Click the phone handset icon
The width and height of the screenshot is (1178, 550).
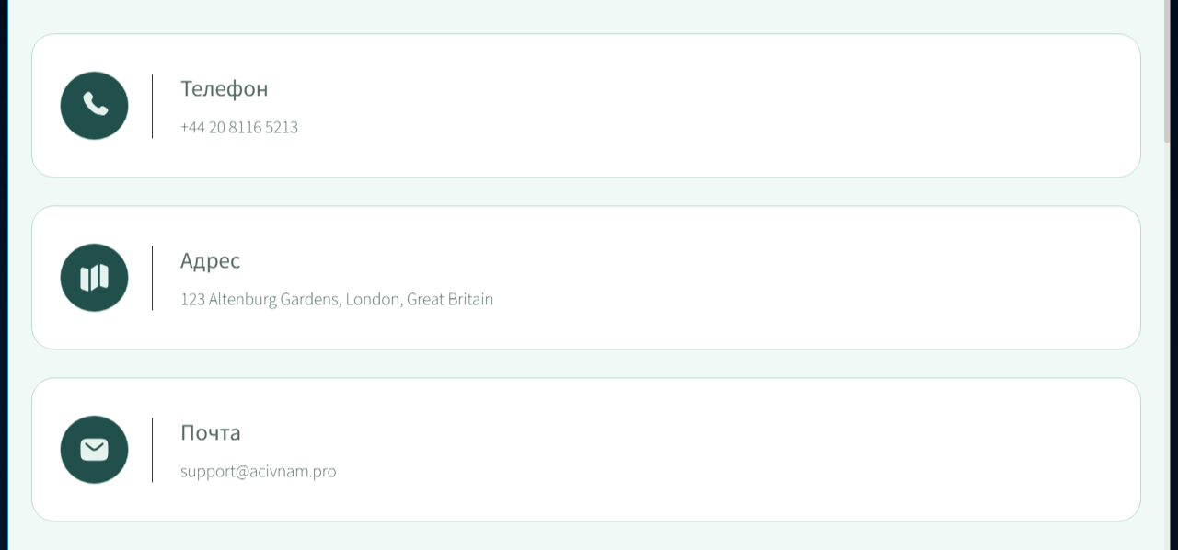point(94,105)
